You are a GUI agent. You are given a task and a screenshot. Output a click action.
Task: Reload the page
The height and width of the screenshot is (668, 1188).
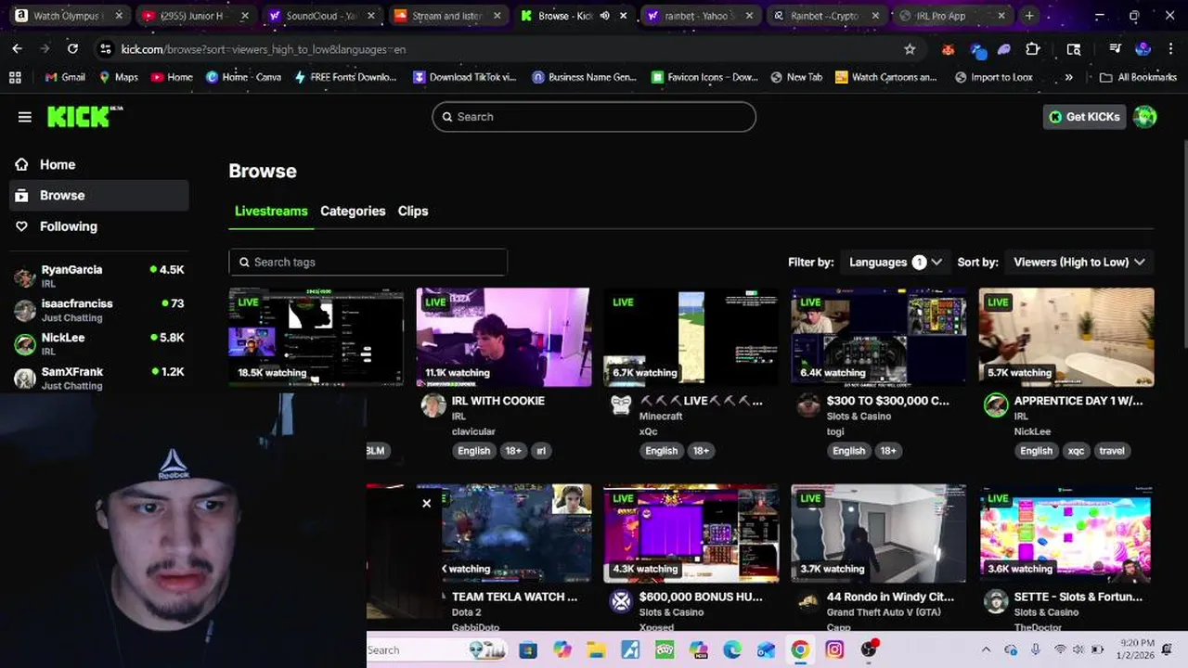pos(72,49)
